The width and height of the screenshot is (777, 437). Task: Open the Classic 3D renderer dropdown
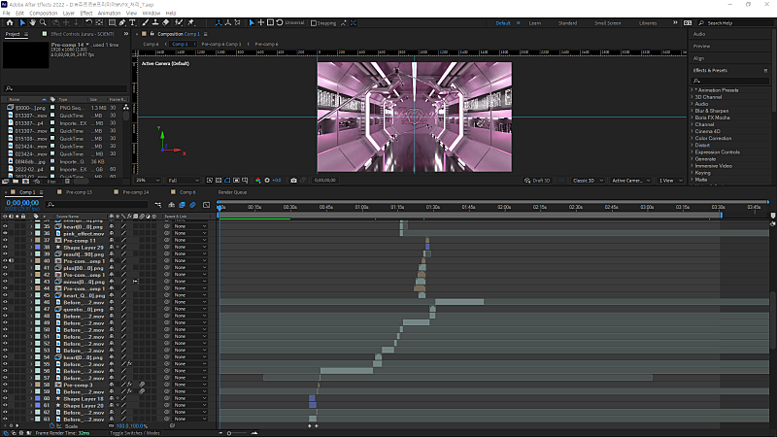(588, 181)
